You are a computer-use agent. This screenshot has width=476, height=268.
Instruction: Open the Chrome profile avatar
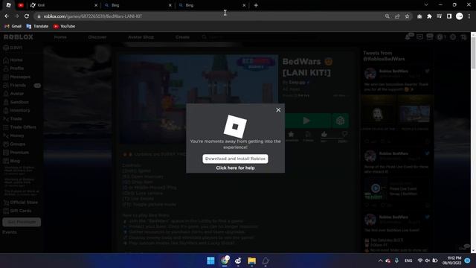pyautogui.click(x=460, y=16)
